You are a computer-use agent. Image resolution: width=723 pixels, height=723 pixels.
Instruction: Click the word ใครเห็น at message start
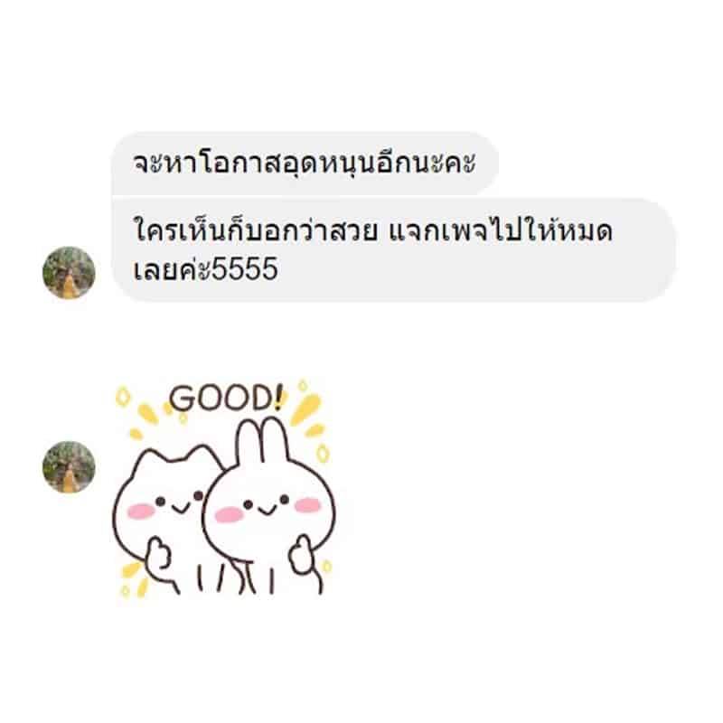[180, 230]
